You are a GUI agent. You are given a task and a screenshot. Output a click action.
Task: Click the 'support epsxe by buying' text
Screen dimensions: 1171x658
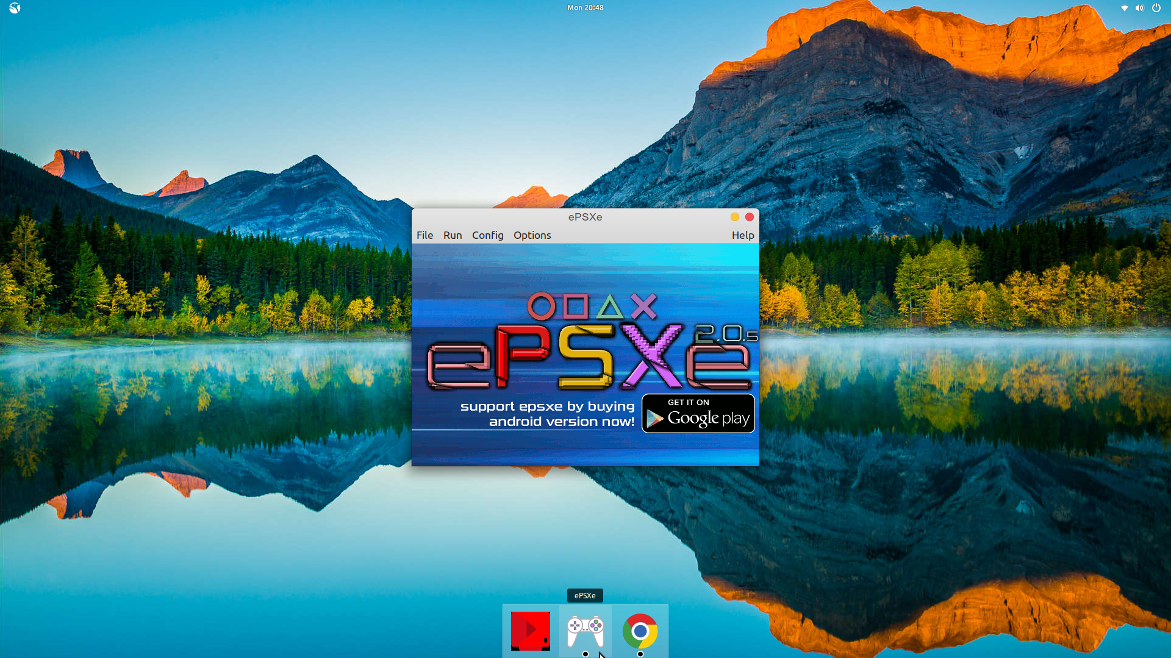547,406
